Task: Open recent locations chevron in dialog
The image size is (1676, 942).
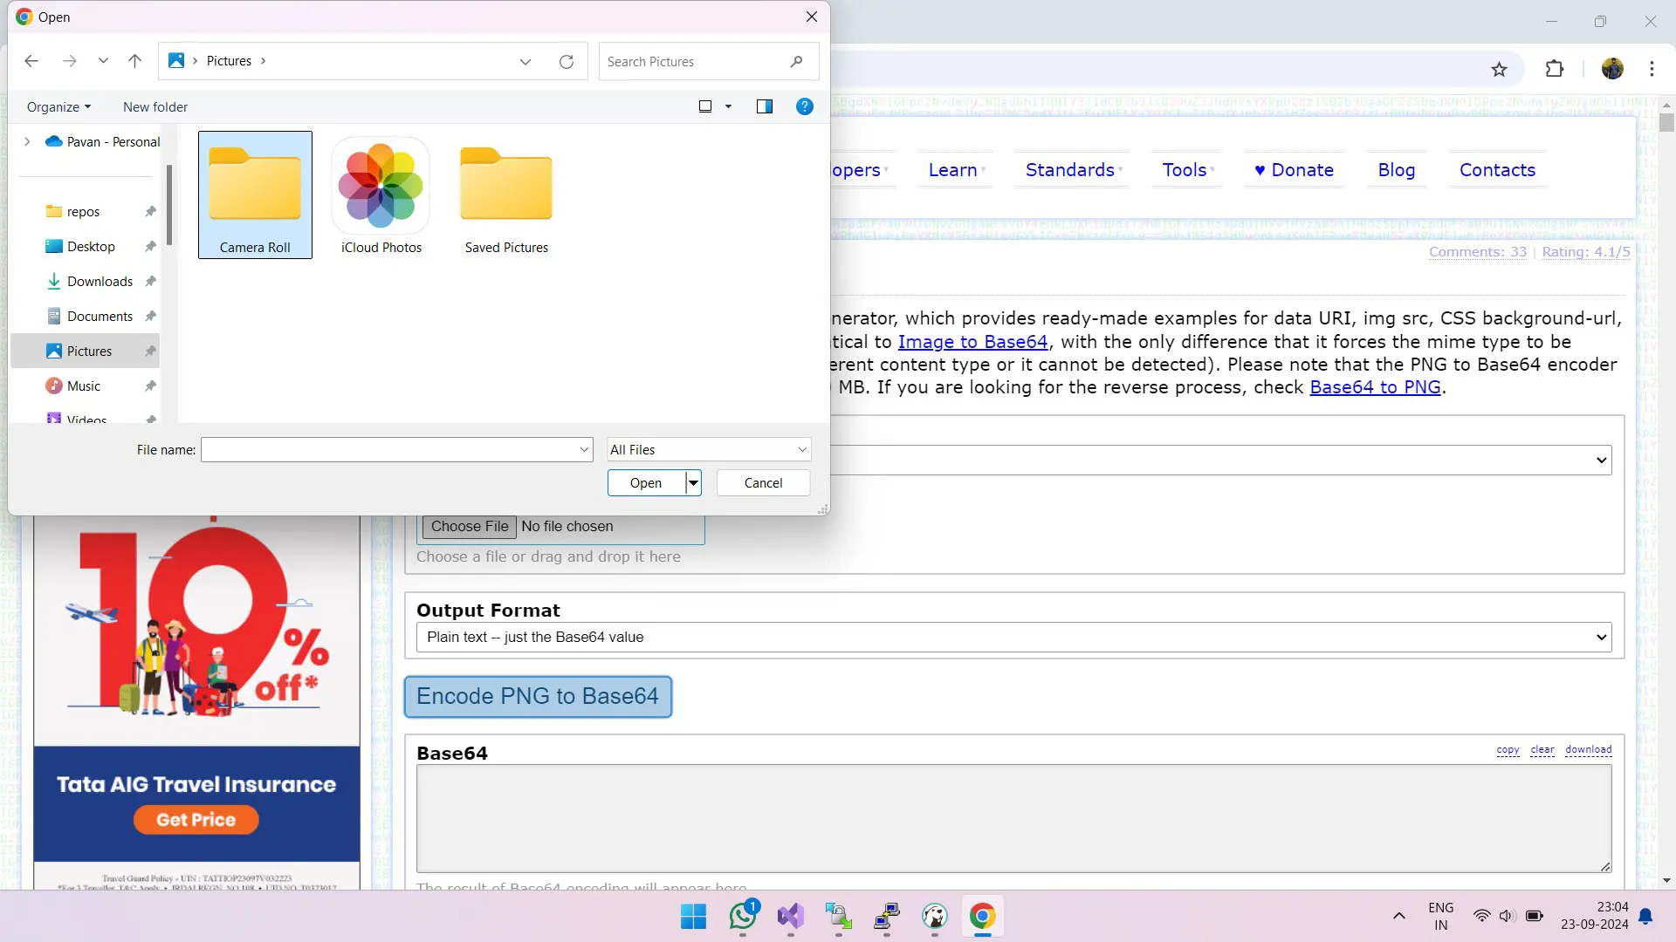Action: pos(103,61)
